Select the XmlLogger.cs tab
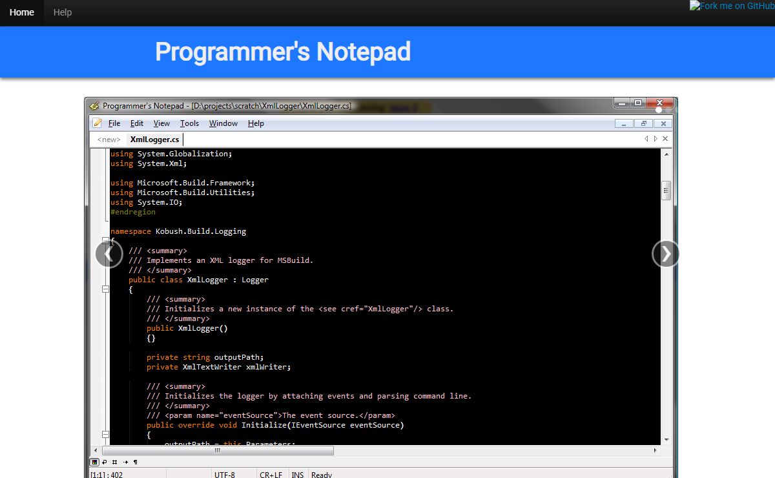The image size is (775, 478). click(154, 140)
